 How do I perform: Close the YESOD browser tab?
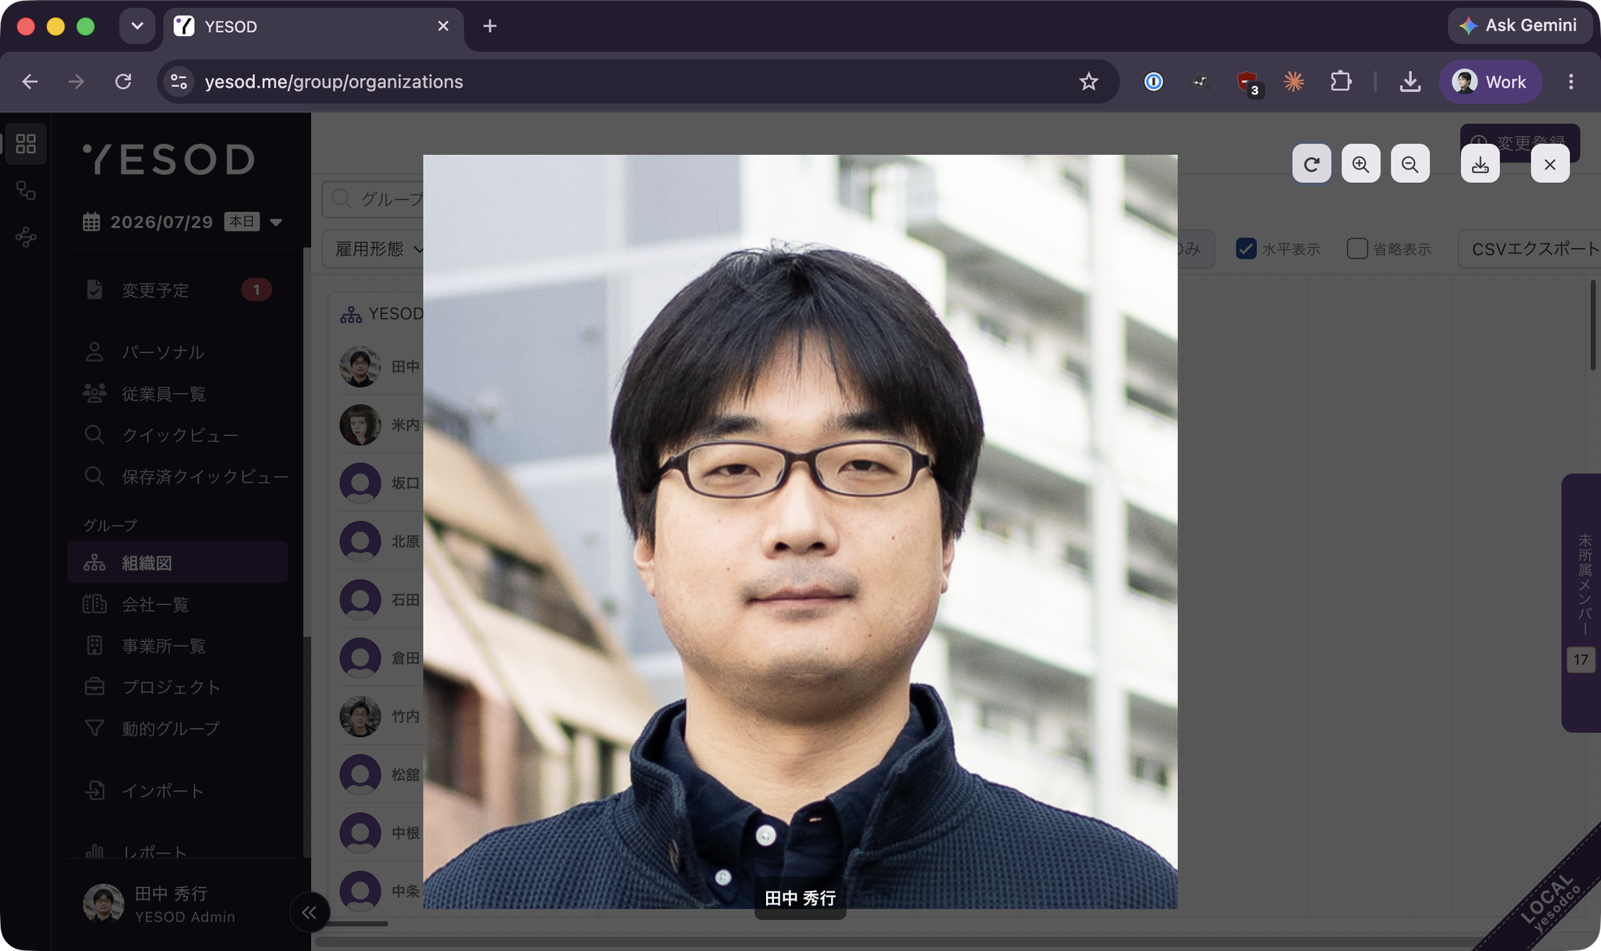(x=443, y=27)
